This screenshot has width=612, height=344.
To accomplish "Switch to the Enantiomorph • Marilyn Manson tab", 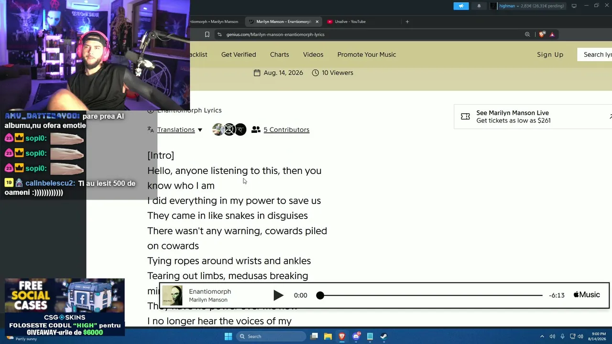I will pyautogui.click(x=214, y=21).
